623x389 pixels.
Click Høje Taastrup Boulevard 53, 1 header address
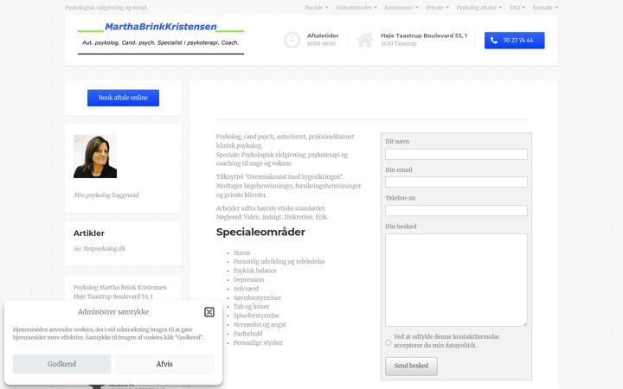pyautogui.click(x=424, y=35)
